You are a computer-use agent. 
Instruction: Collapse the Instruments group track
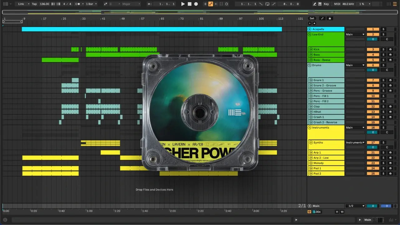click(309, 127)
